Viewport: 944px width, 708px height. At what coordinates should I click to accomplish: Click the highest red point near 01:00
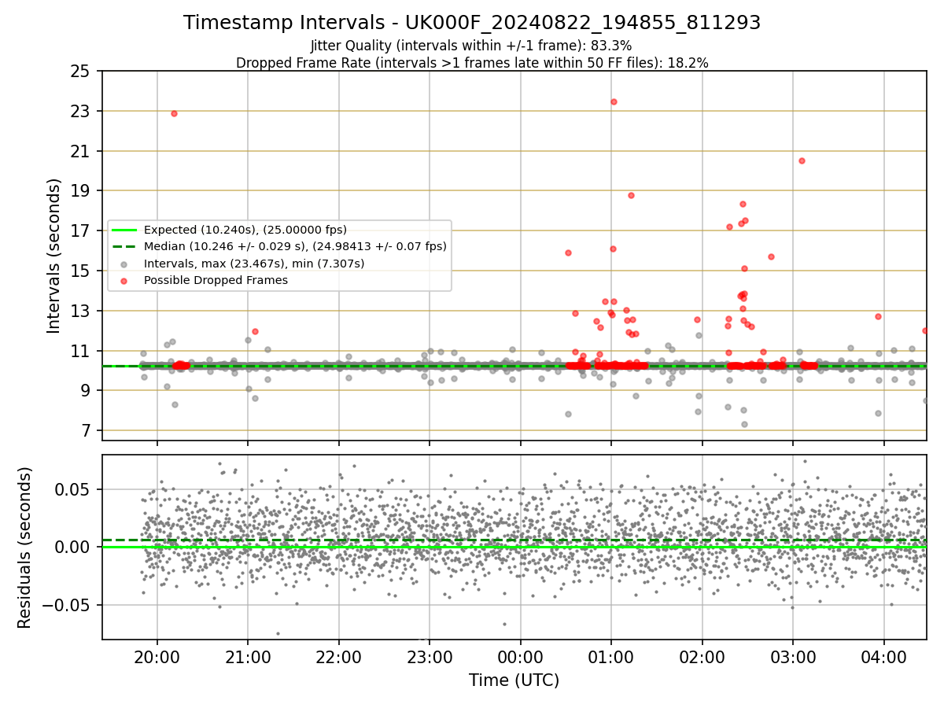point(614,101)
